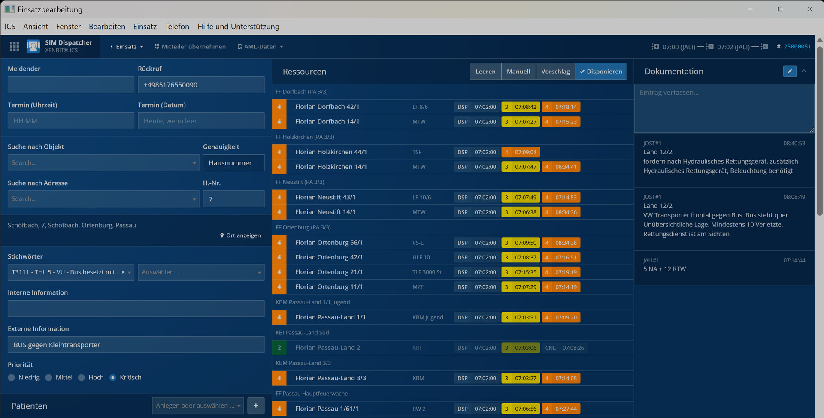Click the pencil edit icon in Dokumentation
The image size is (824, 418).
pos(789,71)
